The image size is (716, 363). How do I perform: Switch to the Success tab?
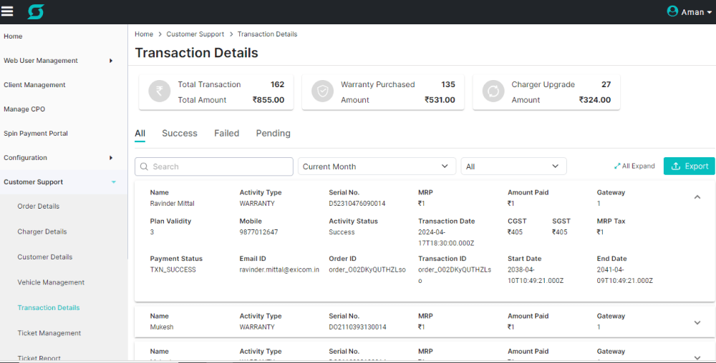[179, 134]
